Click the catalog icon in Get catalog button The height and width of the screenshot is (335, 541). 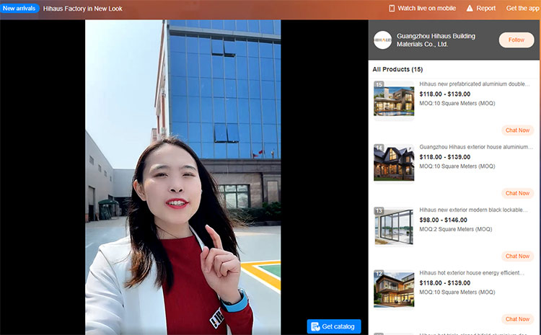coord(315,326)
